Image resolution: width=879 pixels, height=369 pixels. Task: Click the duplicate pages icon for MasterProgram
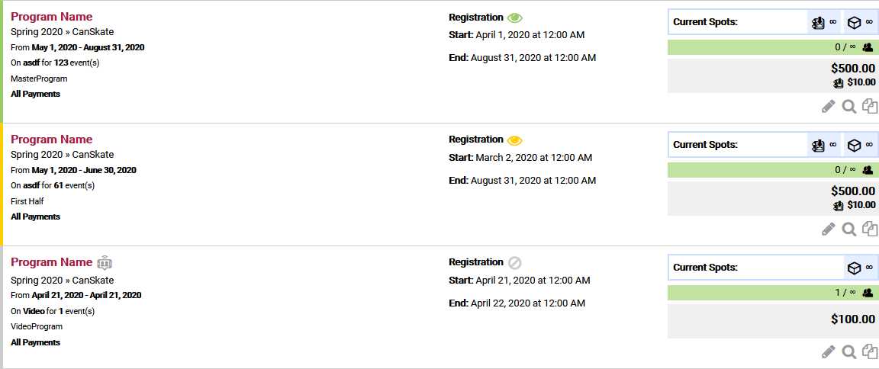pos(870,106)
